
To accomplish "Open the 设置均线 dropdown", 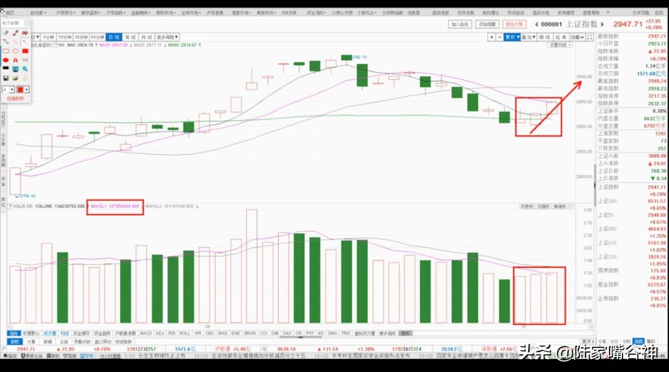I will (560, 45).
